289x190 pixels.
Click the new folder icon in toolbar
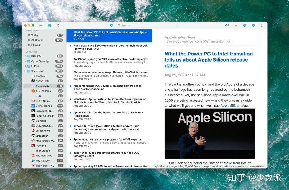[49, 25]
